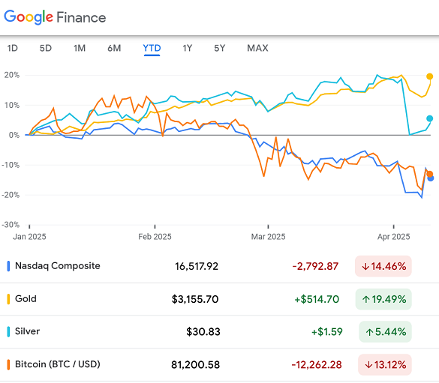Click the yellow Gold endpoint dot on chart
The image size is (439, 383).
[x=429, y=76]
